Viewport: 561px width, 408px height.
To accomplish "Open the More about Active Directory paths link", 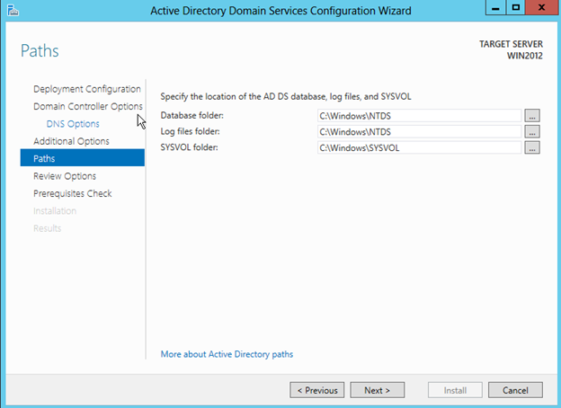I will click(x=227, y=354).
